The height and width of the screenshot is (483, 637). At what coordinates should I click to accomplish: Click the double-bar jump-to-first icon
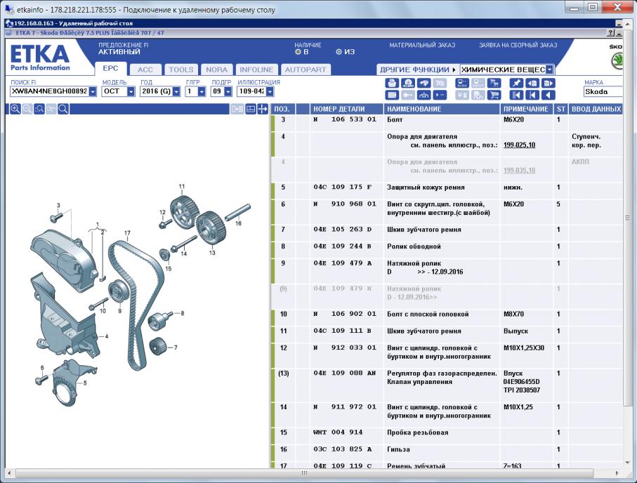(516, 95)
